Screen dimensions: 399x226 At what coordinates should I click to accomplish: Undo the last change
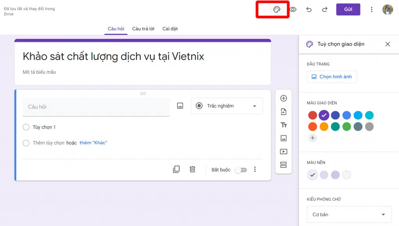point(309,9)
